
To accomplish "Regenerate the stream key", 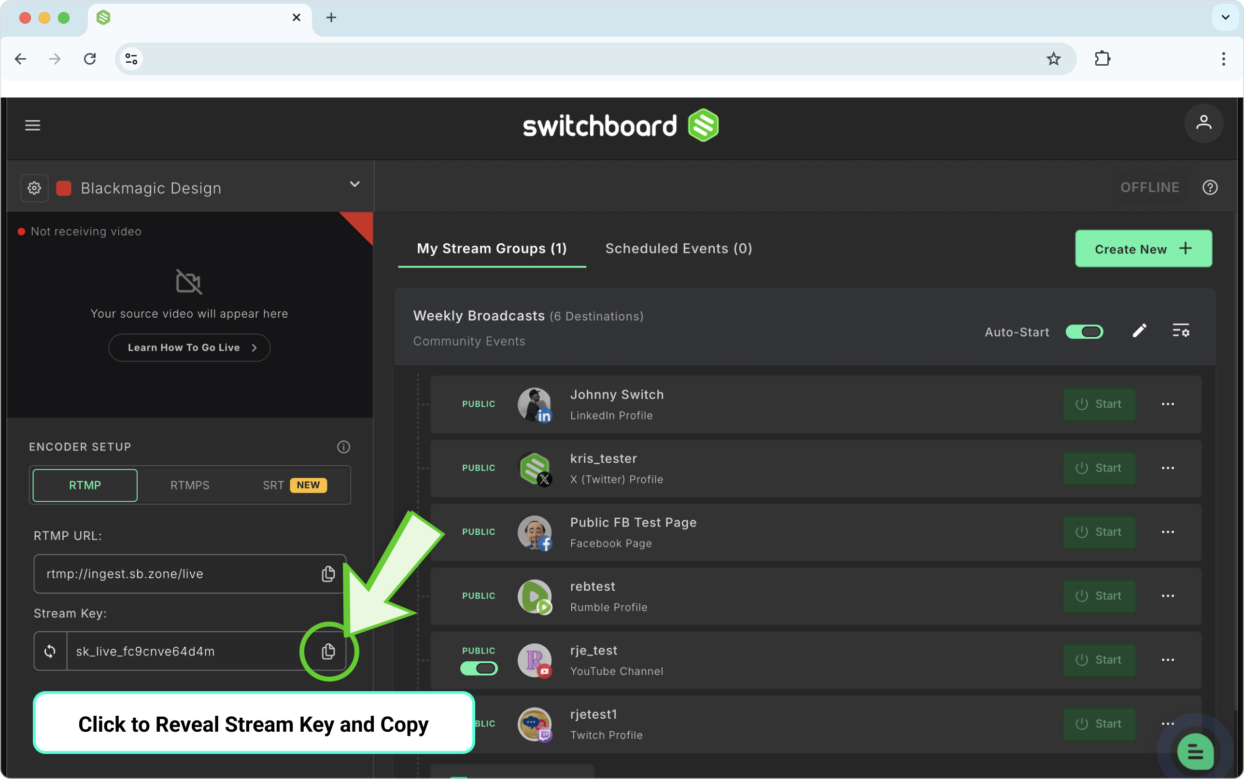I will coord(50,651).
